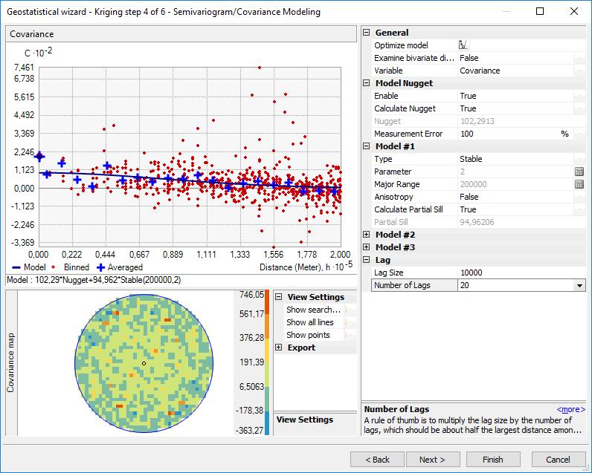
Task: Collapse the Model #1 section
Action: coord(366,146)
